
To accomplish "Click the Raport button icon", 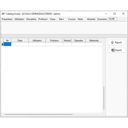I will pyautogui.click(x=112, y=42).
